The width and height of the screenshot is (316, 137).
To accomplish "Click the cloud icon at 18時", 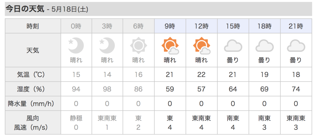I will point(264,46).
